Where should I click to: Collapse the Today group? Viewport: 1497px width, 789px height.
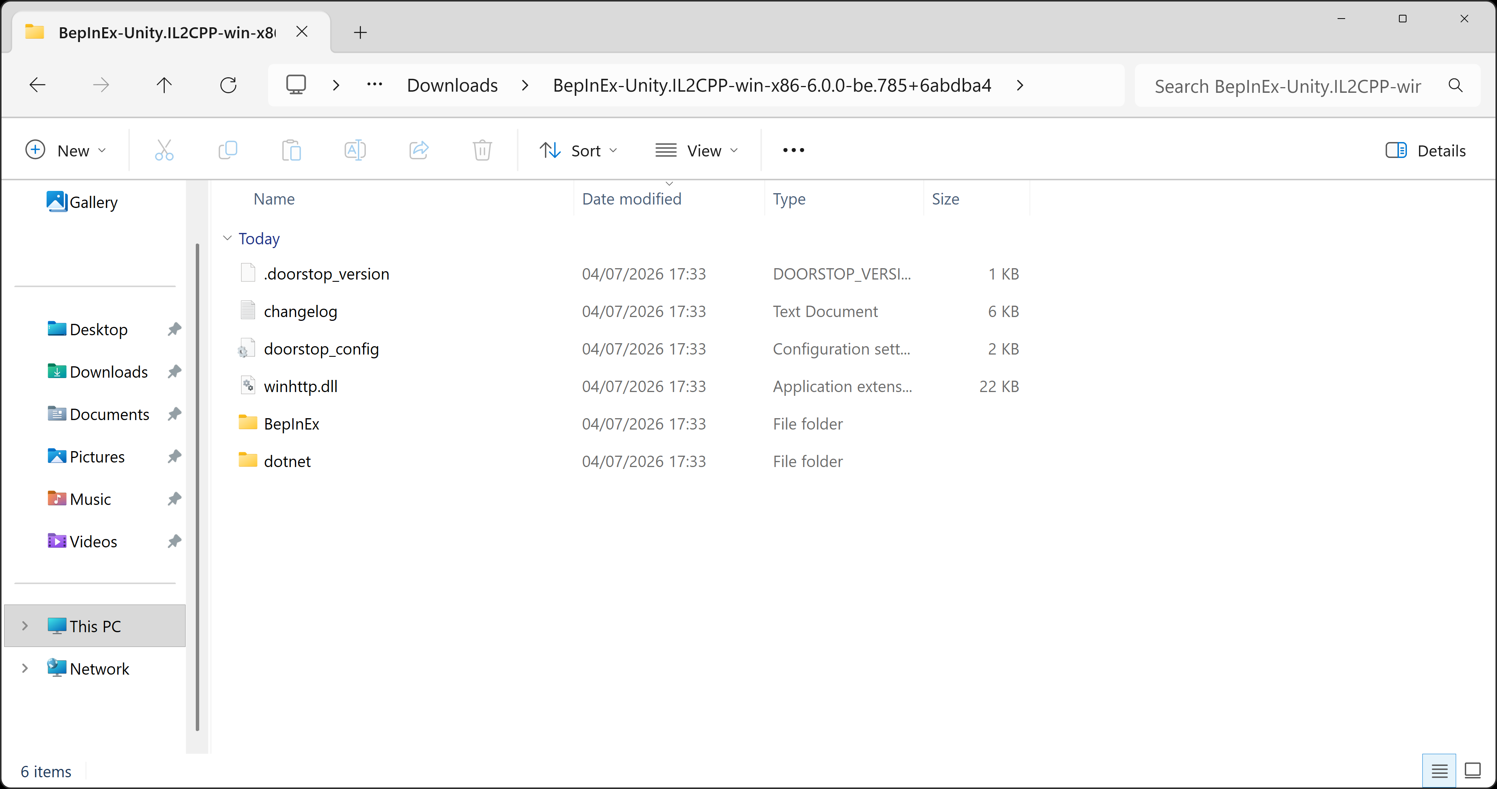click(227, 238)
